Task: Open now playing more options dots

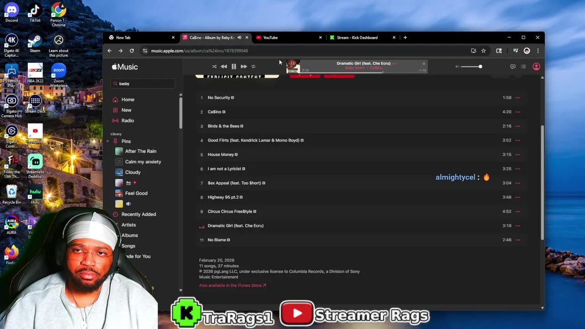Action: [x=394, y=64]
